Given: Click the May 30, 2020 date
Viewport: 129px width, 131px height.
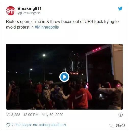Looking at the screenshot, I should click(53, 115).
